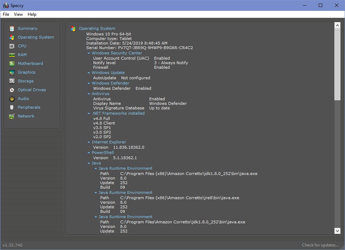Select the v4.8 Client framework entry
The height and width of the screenshot is (250, 345).
click(104, 123)
